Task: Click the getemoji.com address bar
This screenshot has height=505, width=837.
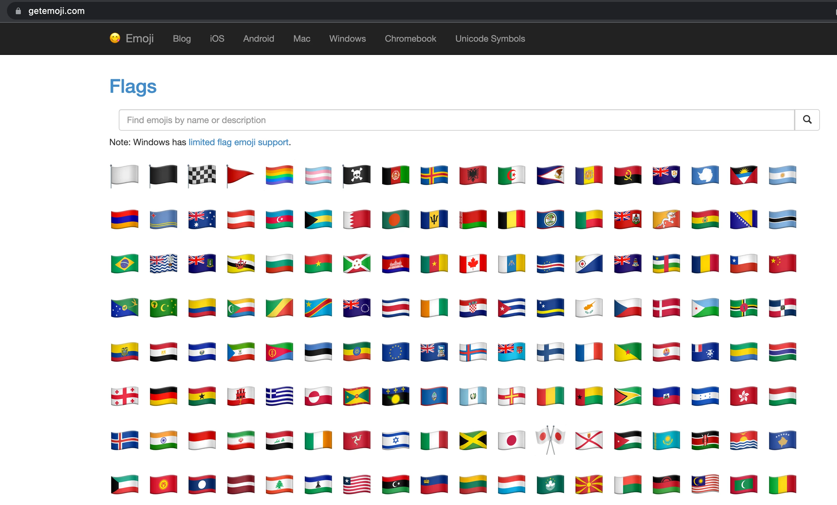Action: pos(421,11)
